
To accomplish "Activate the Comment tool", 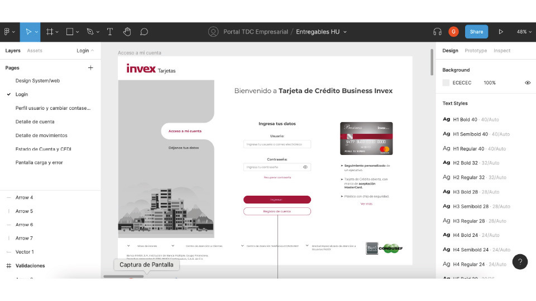I will tap(144, 32).
